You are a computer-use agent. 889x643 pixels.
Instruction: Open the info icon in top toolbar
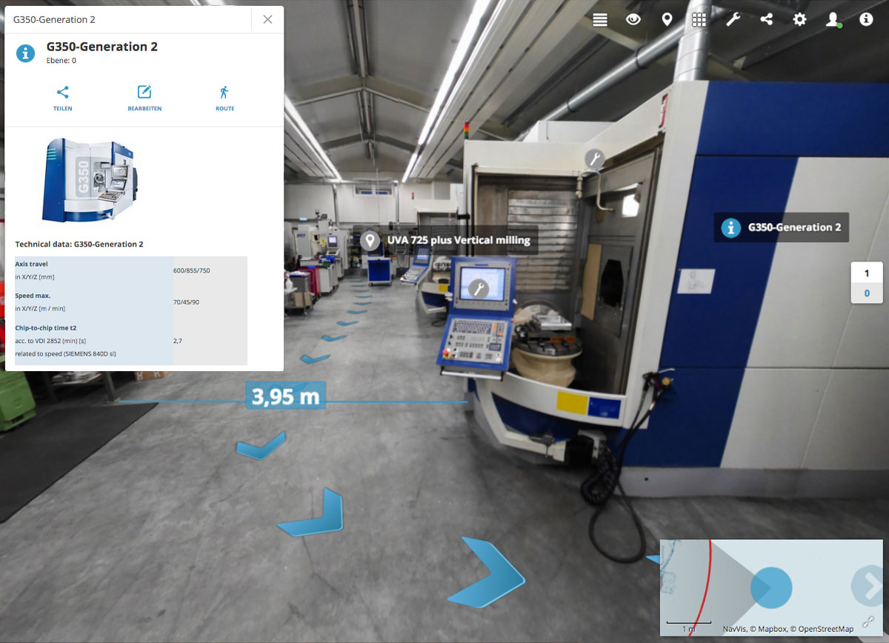coord(866,20)
